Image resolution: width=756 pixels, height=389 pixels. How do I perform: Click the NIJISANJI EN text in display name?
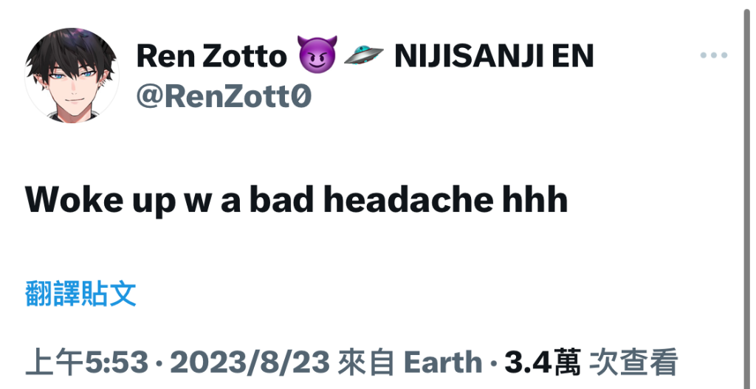tap(494, 56)
